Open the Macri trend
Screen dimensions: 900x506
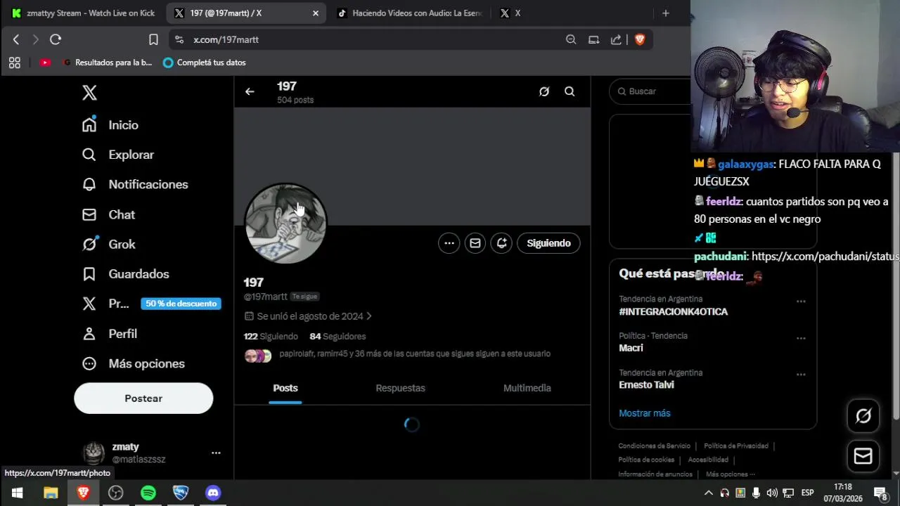click(631, 348)
